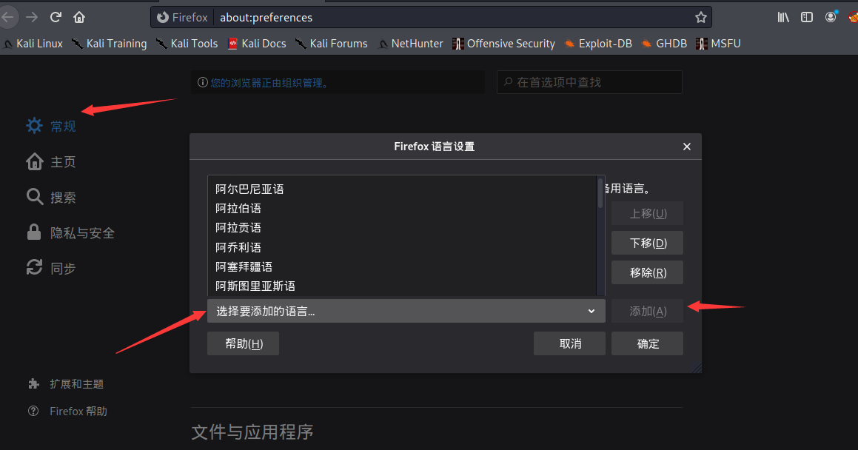The width and height of the screenshot is (858, 450).
Task: Click the 帮助(H) button in the dialog
Action: [x=243, y=343]
